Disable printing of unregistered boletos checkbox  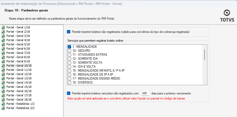pos(69,32)
